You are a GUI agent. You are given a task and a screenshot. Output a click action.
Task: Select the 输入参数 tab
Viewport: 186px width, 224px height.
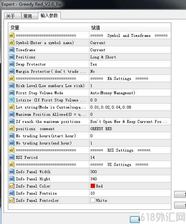(49, 15)
